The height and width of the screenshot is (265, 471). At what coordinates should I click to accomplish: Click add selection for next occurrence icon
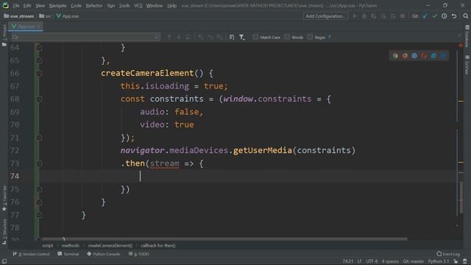[201, 38]
